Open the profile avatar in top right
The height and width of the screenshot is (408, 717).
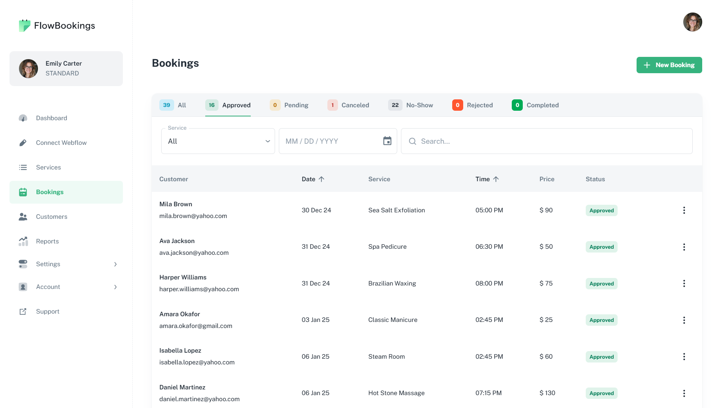tap(692, 22)
